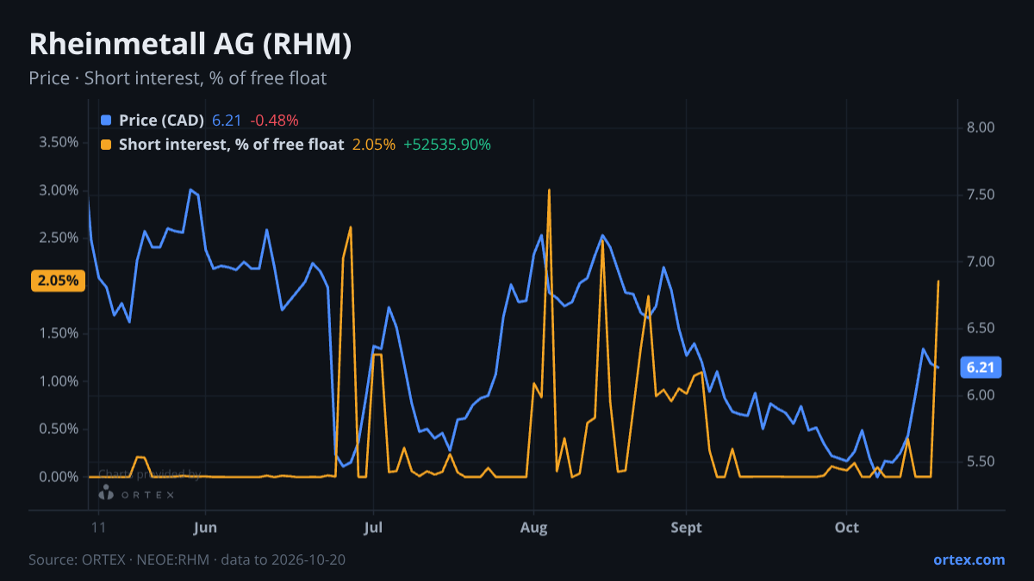Click the ortex.com link
This screenshot has width=1034, height=581.
coord(969,559)
